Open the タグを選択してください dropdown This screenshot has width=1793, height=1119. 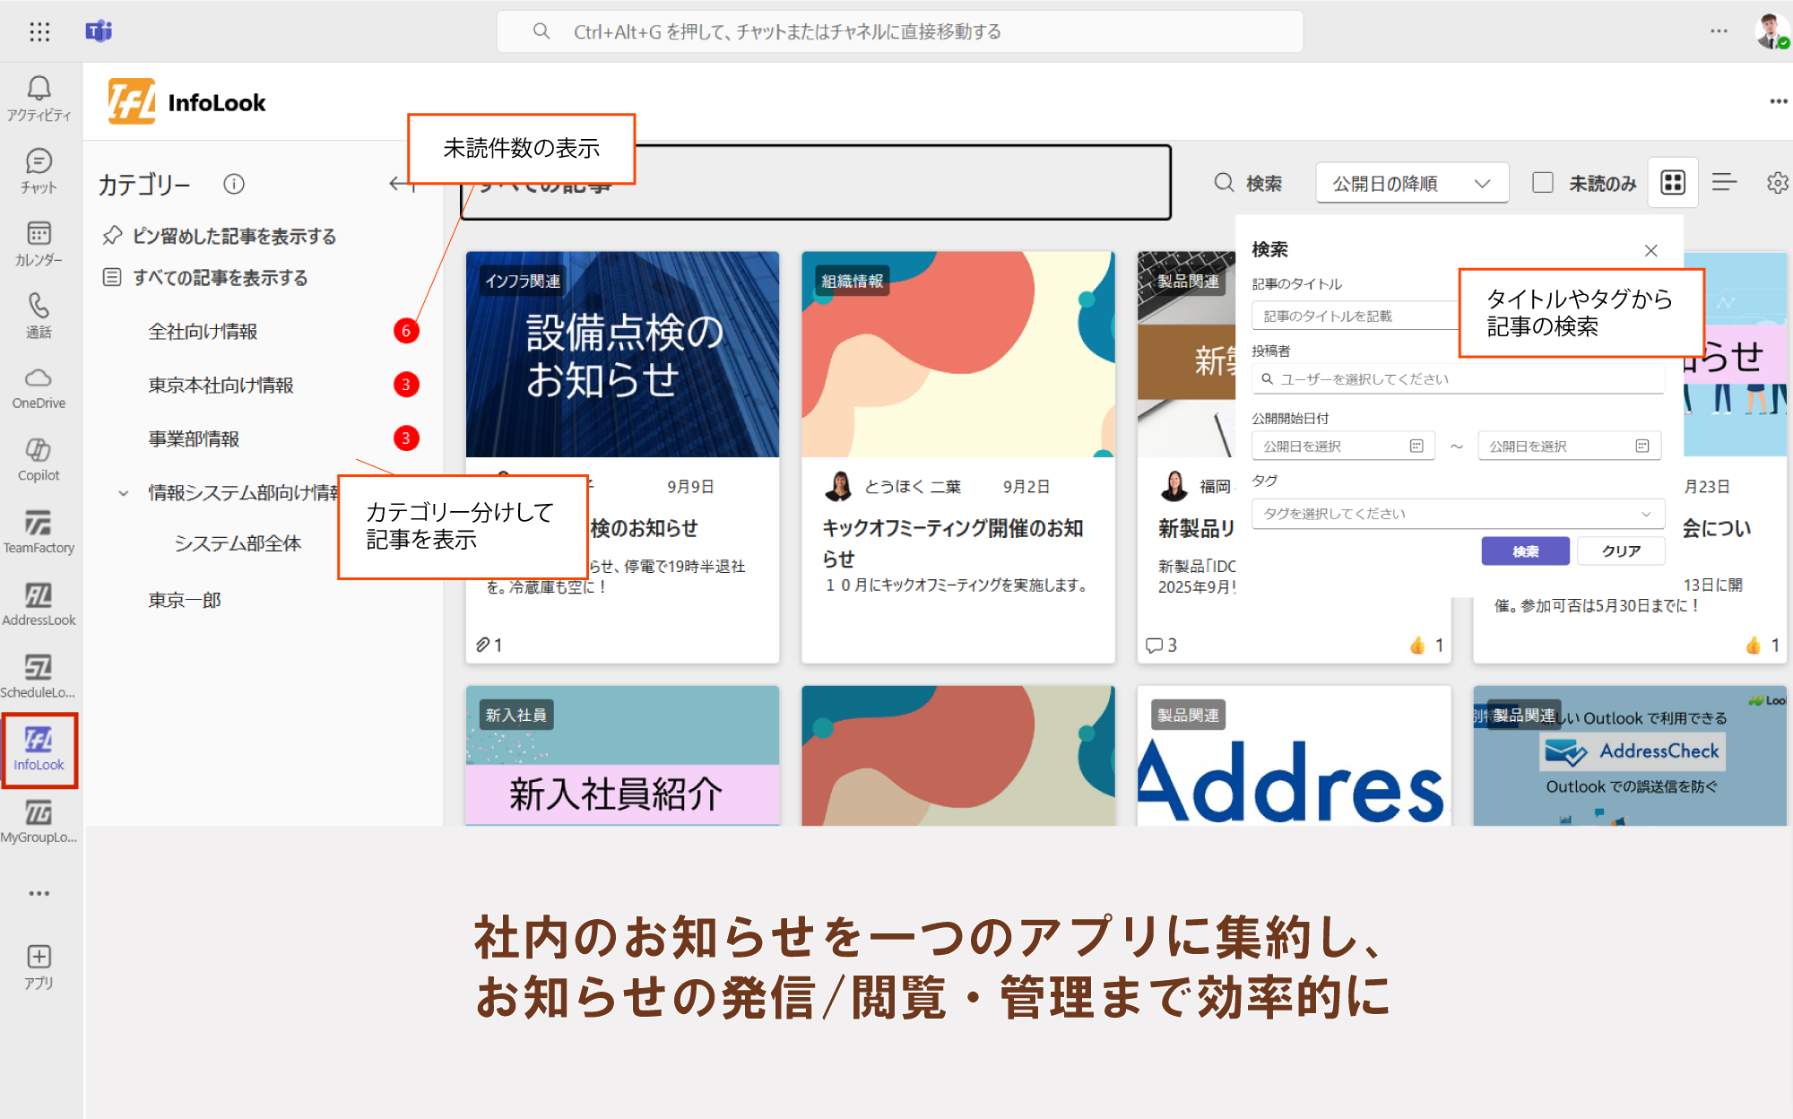coord(1457,514)
